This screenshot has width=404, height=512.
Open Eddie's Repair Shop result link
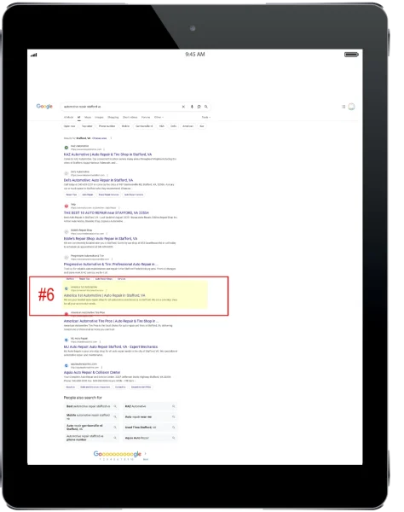click(x=101, y=239)
